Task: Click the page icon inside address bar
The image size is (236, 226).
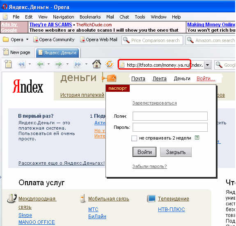Action: [122, 65]
